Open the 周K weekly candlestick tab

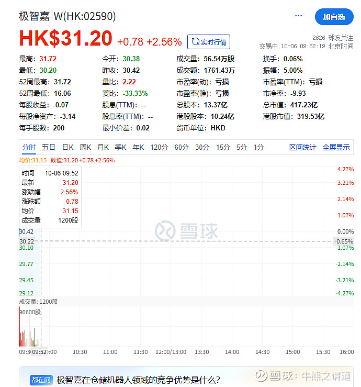click(85, 147)
